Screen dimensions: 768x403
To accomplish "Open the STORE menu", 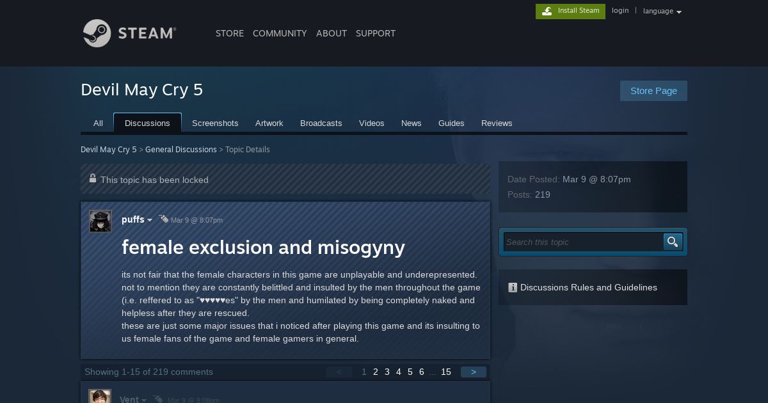I will click(230, 33).
